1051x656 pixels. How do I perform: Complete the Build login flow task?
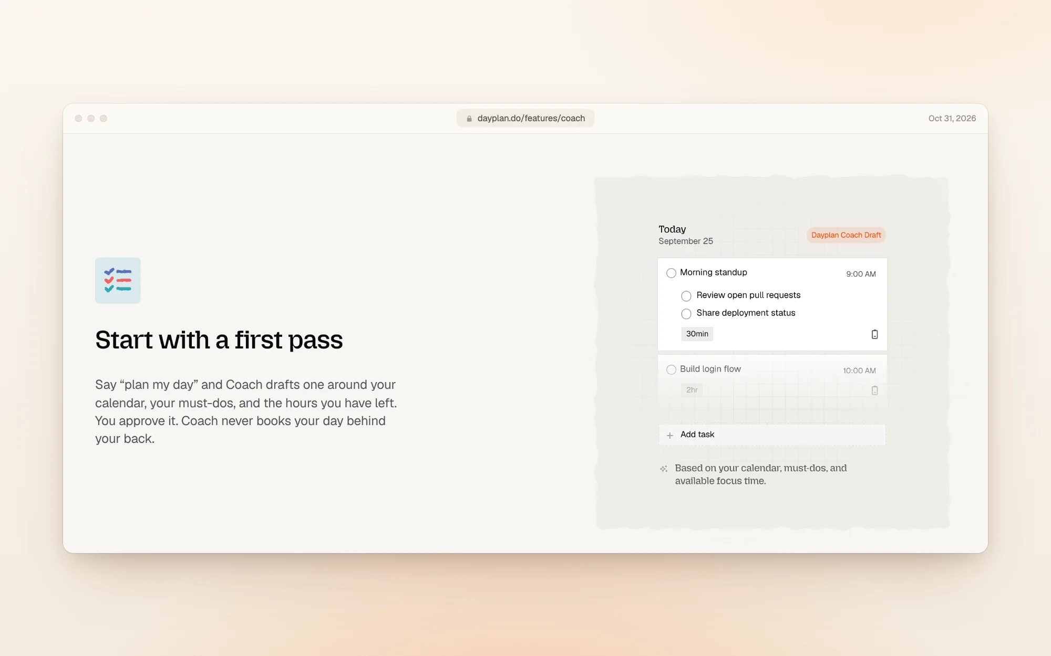pos(671,369)
